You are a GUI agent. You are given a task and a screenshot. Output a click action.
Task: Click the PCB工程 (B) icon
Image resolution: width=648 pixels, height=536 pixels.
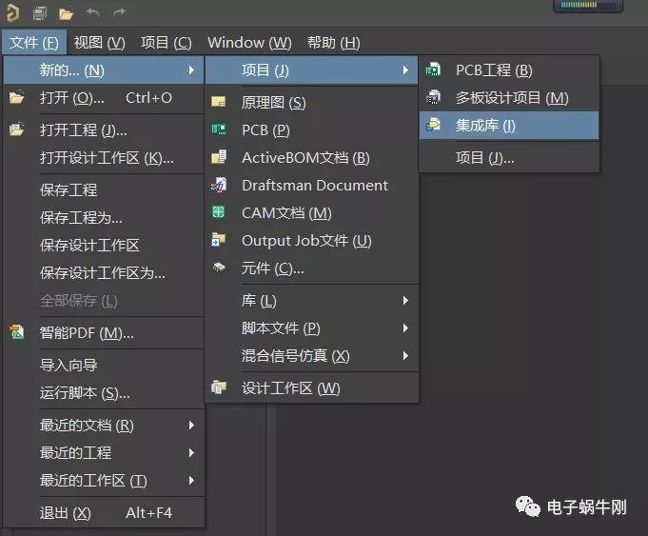point(433,69)
